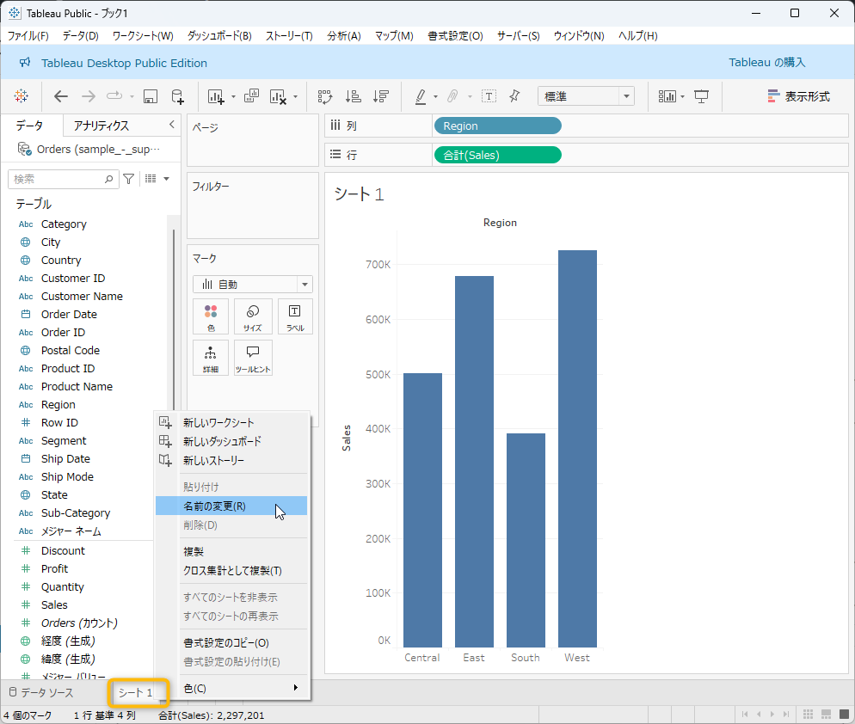Click the 色 color card in Marks
The image size is (855, 724).
211,316
